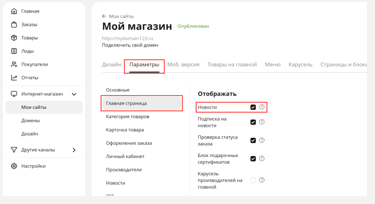Uncheck the Подписка на новости checkbox
The height and width of the screenshot is (204, 375).
pos(253,122)
